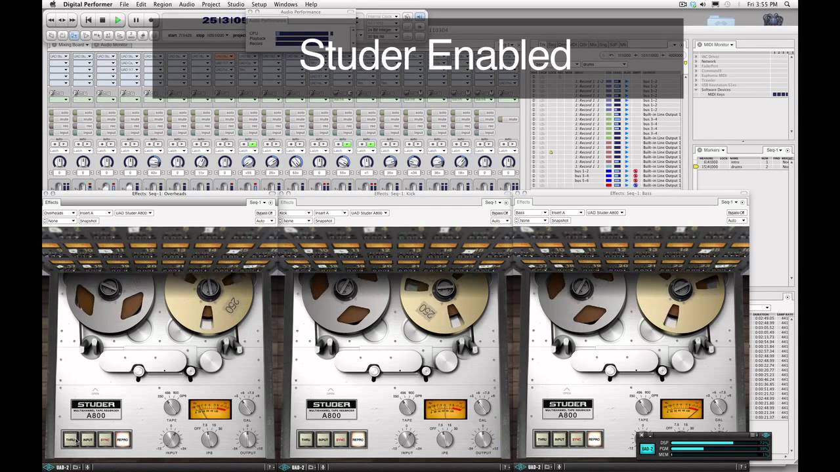Image resolution: width=840 pixels, height=472 pixels.
Task: Toggle REPRO on the Kick Studer plugin
Action: [358, 440]
